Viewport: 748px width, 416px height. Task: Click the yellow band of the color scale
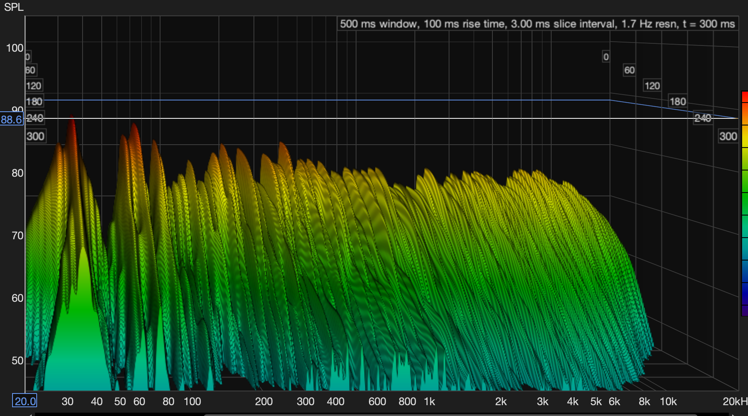point(744,137)
